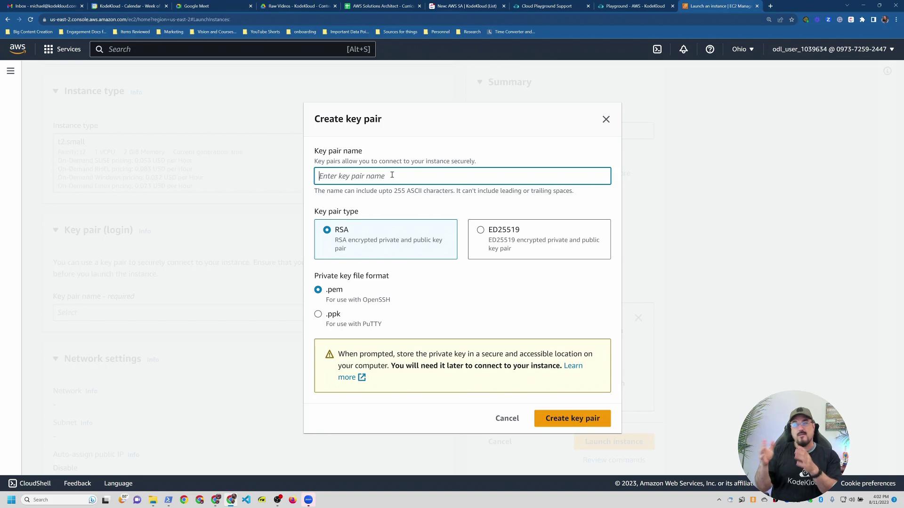
Task: Select the ED25519 key pair type
Action: tap(480, 230)
